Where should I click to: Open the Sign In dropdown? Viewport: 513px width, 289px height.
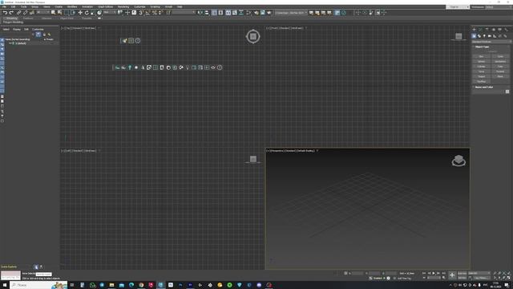tap(458, 7)
